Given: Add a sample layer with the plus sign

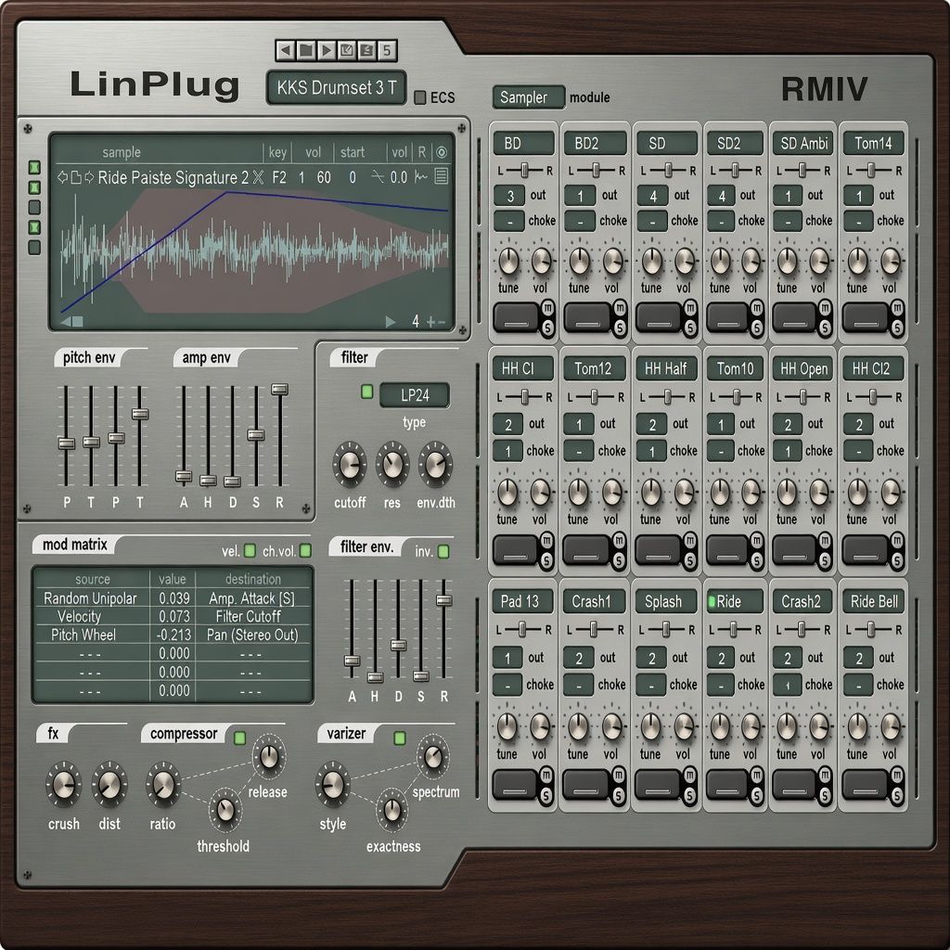Looking at the screenshot, I should click(x=430, y=322).
